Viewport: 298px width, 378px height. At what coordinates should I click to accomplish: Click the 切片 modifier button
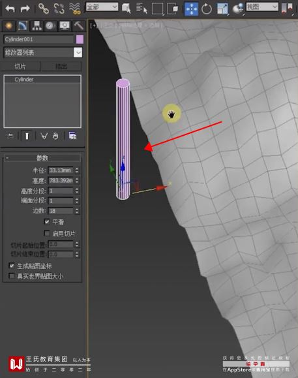20,67
